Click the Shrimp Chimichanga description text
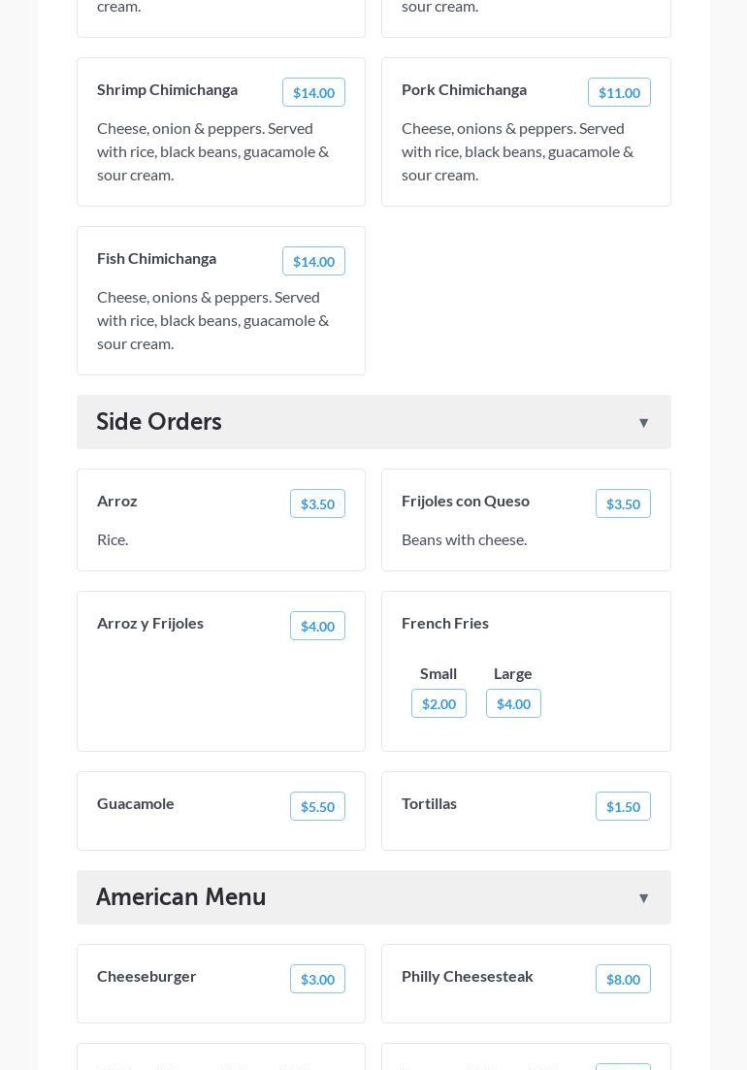Image resolution: width=747 pixels, height=1070 pixels. coord(213,151)
